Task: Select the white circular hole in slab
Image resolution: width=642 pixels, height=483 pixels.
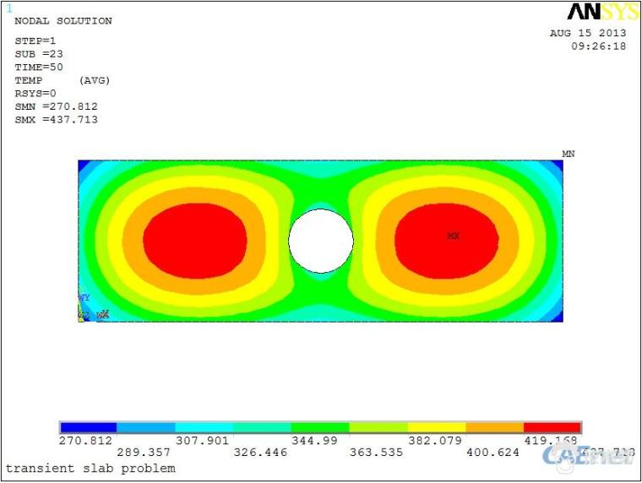Action: [x=321, y=241]
